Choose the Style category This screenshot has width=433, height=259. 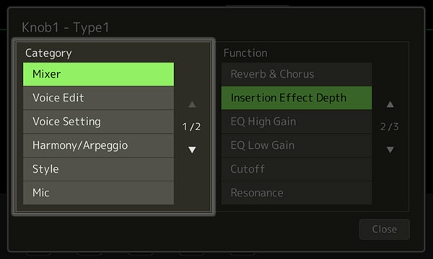(98, 169)
